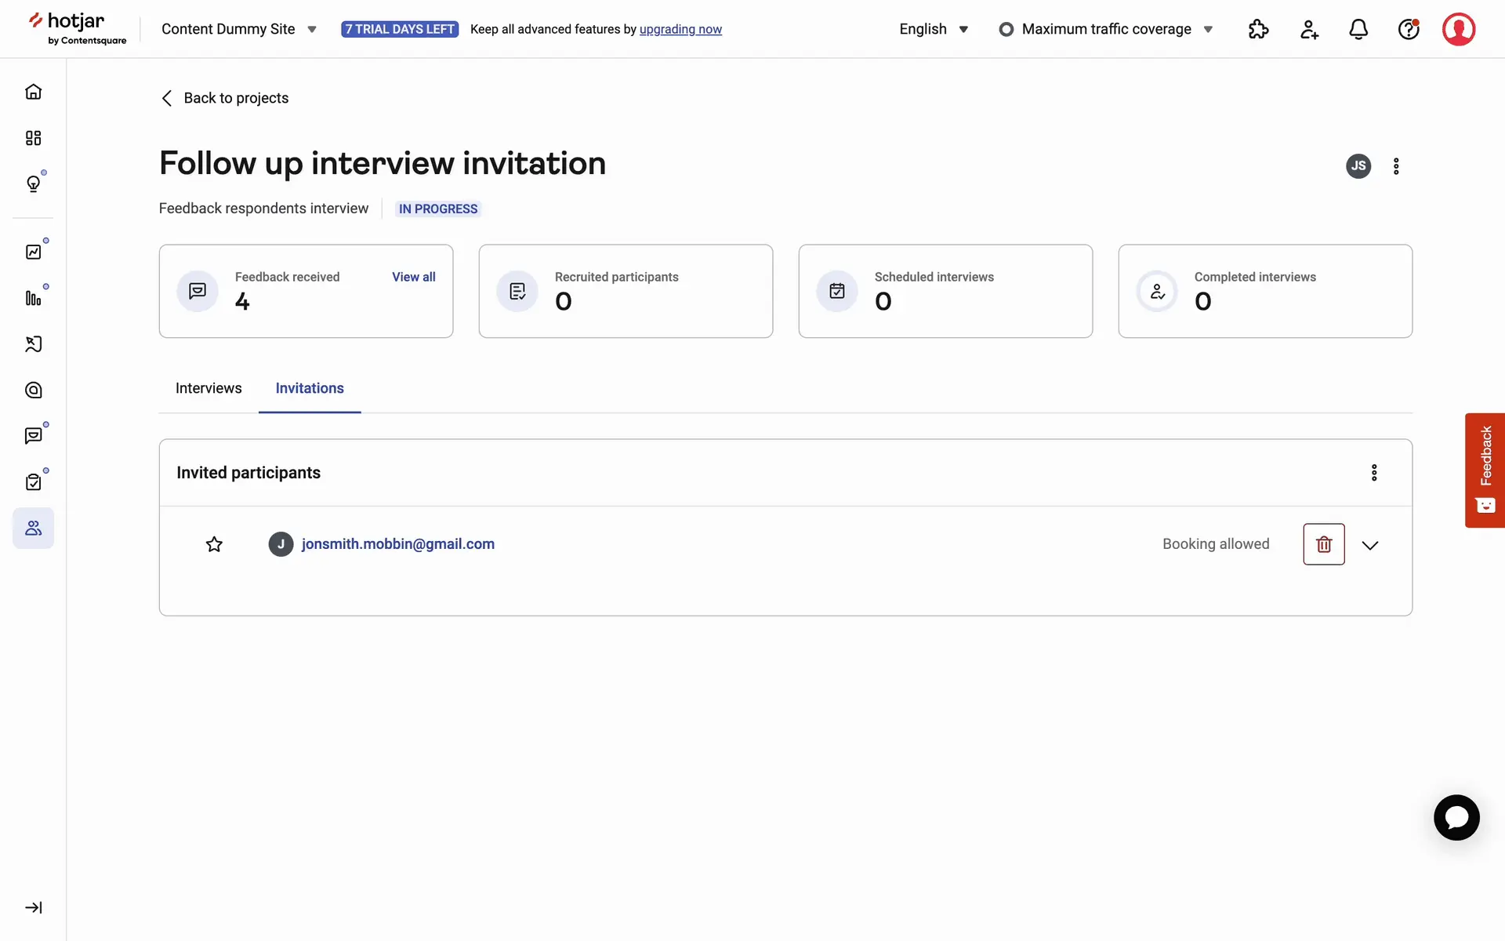
Task: Click the invite team member icon
Action: tap(1308, 29)
